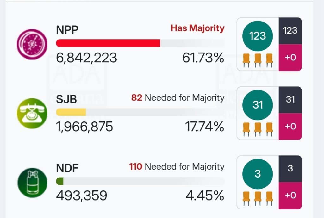Click the green NDF vote progress bar

point(60,181)
